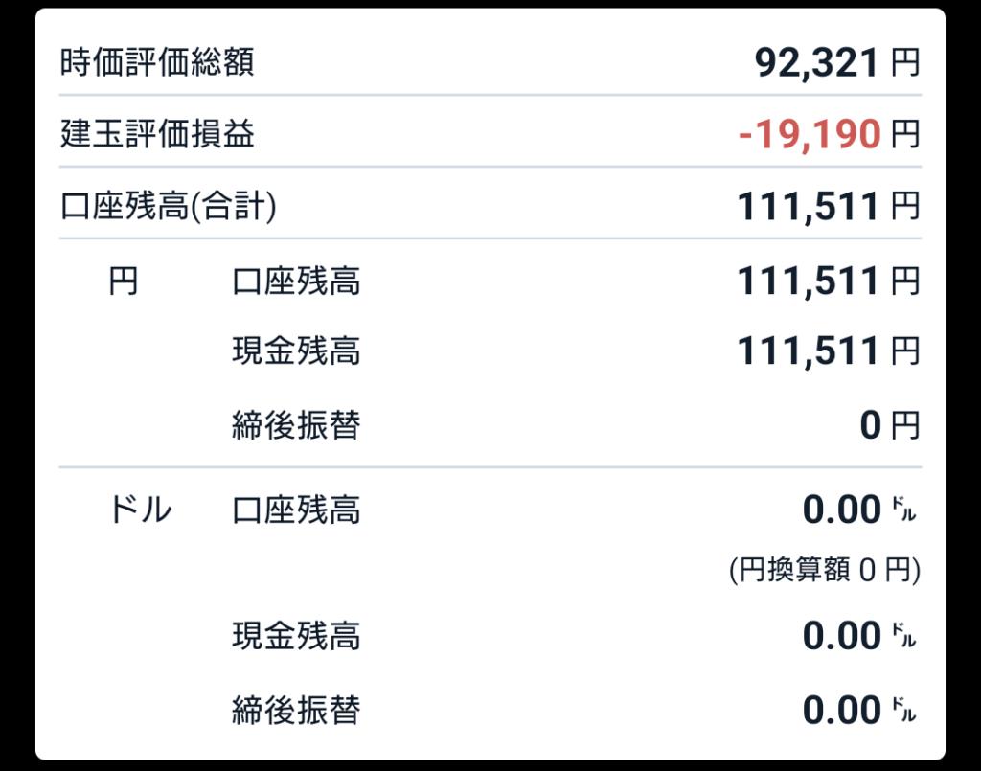
Task: Select the 建玉評価損益 label
Action: tap(157, 134)
